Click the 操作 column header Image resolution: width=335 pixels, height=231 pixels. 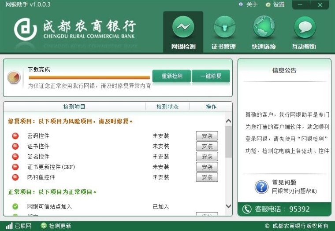coord(211,106)
